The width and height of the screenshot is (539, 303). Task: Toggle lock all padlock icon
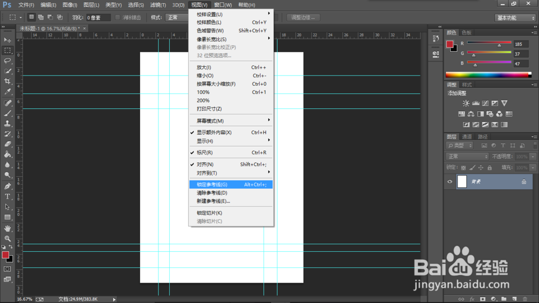pyautogui.click(x=489, y=168)
